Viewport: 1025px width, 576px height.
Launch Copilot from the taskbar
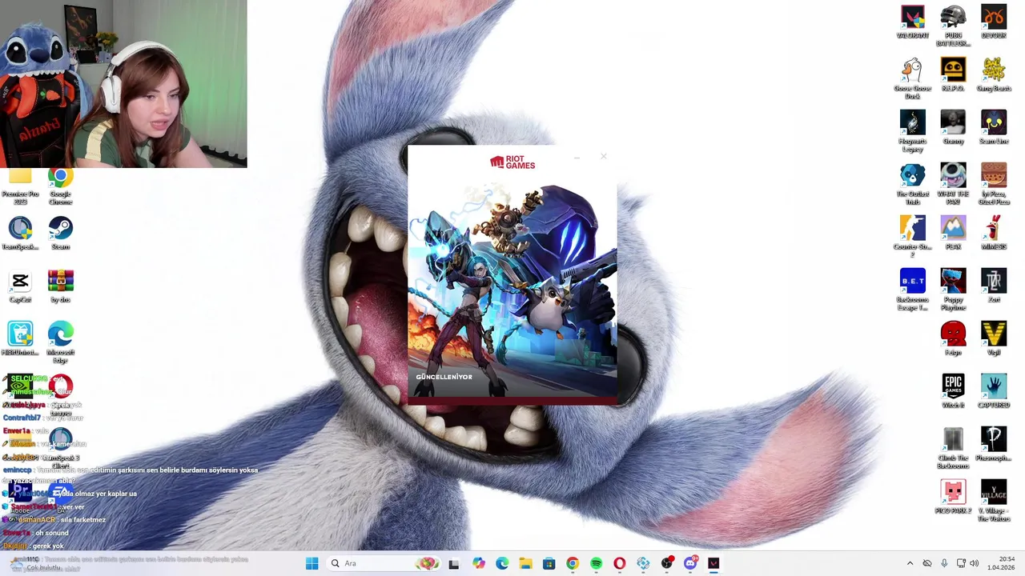[478, 563]
